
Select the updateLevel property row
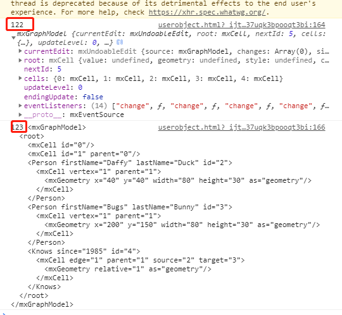click(53, 87)
